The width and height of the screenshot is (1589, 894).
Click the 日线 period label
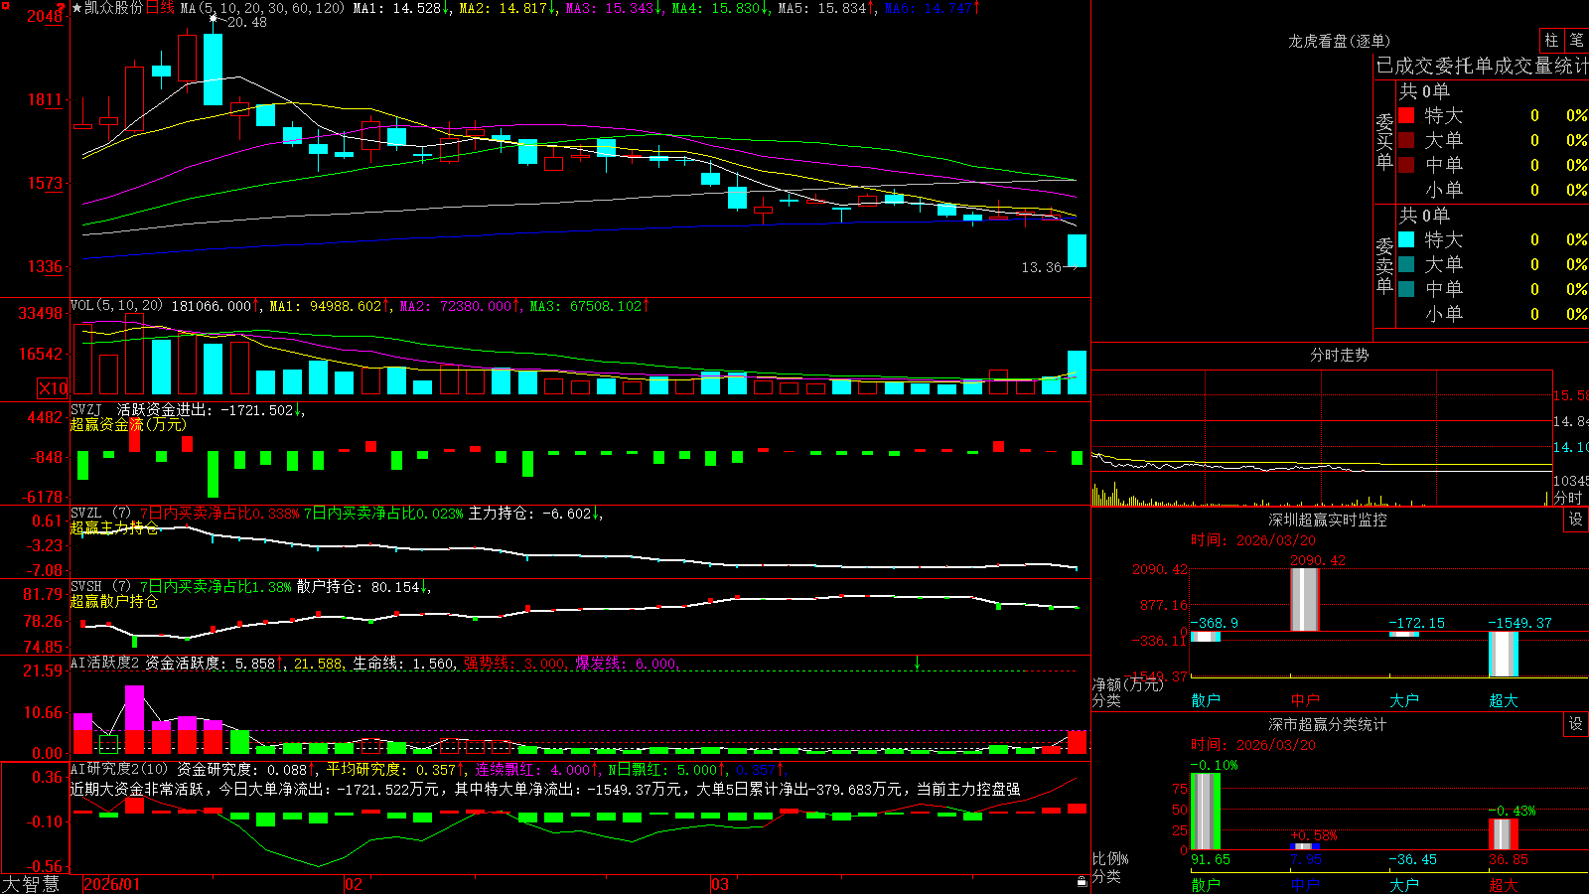160,8
